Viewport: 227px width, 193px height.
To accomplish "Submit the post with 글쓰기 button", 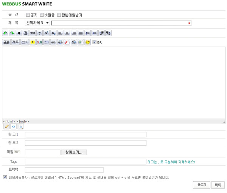I will point(202,185).
